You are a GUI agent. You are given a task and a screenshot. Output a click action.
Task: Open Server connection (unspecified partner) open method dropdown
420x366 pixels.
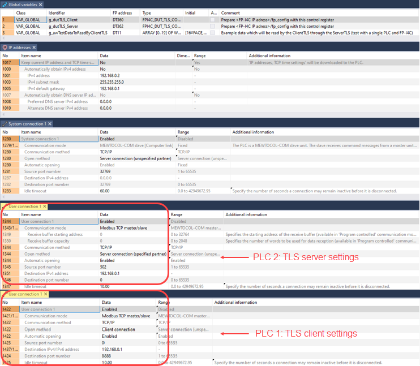click(136, 158)
